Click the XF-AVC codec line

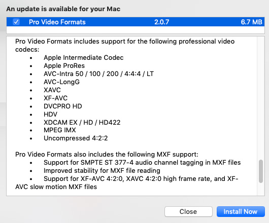pyautogui.click(x=56, y=98)
